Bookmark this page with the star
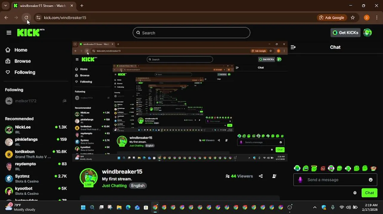The width and height of the screenshot is (383, 214). pos(353,18)
